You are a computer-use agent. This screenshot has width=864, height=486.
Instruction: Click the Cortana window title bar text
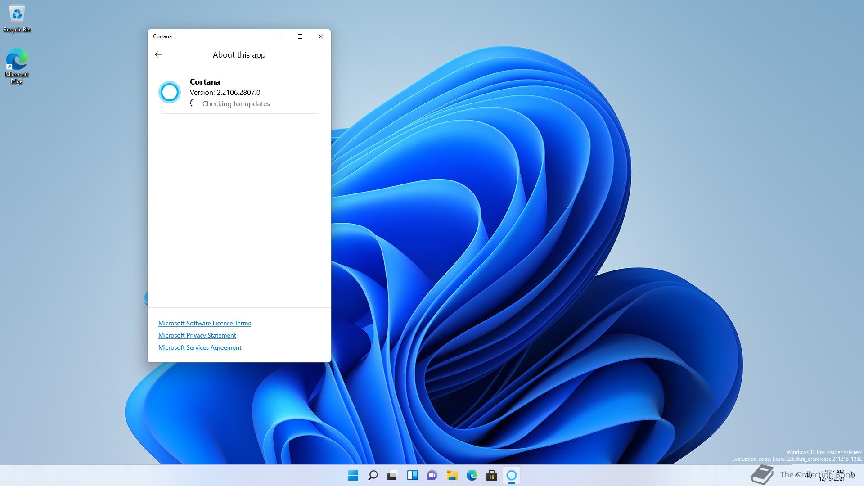point(162,36)
